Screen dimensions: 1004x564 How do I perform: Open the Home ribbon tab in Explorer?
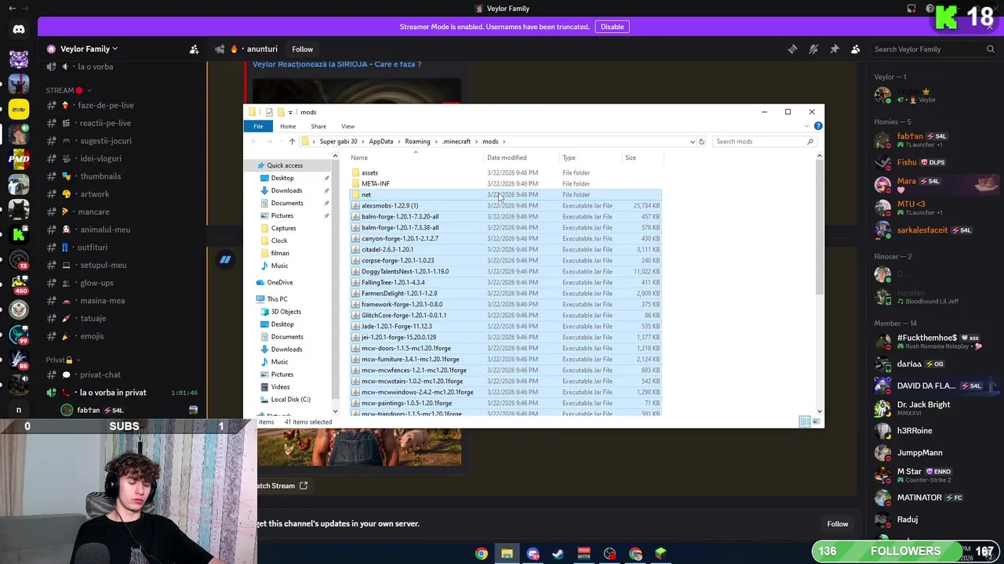(x=288, y=126)
